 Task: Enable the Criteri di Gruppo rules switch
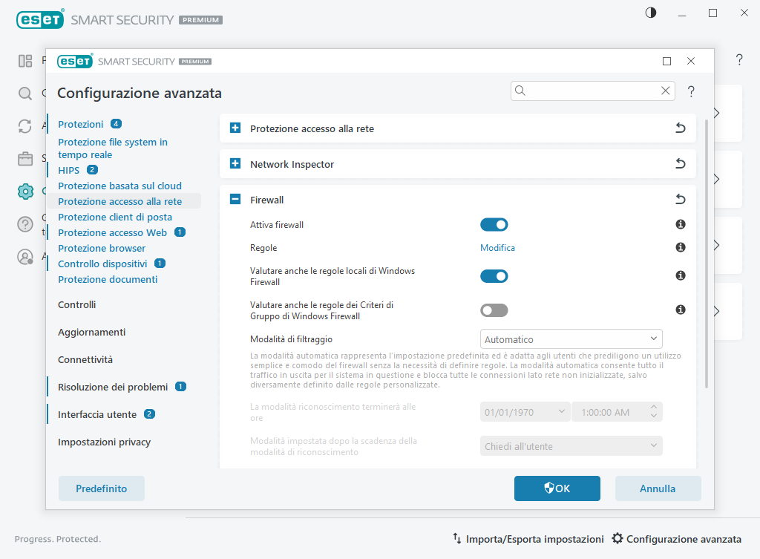494,310
